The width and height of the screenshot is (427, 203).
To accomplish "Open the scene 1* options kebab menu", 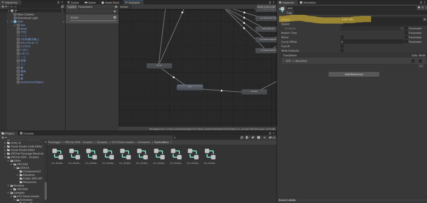I will [x=63, y=11].
